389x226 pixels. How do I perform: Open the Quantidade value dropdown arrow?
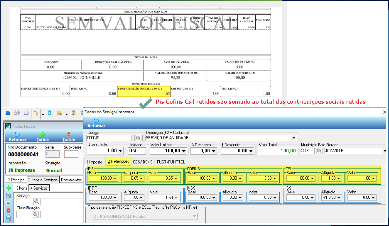[120, 151]
